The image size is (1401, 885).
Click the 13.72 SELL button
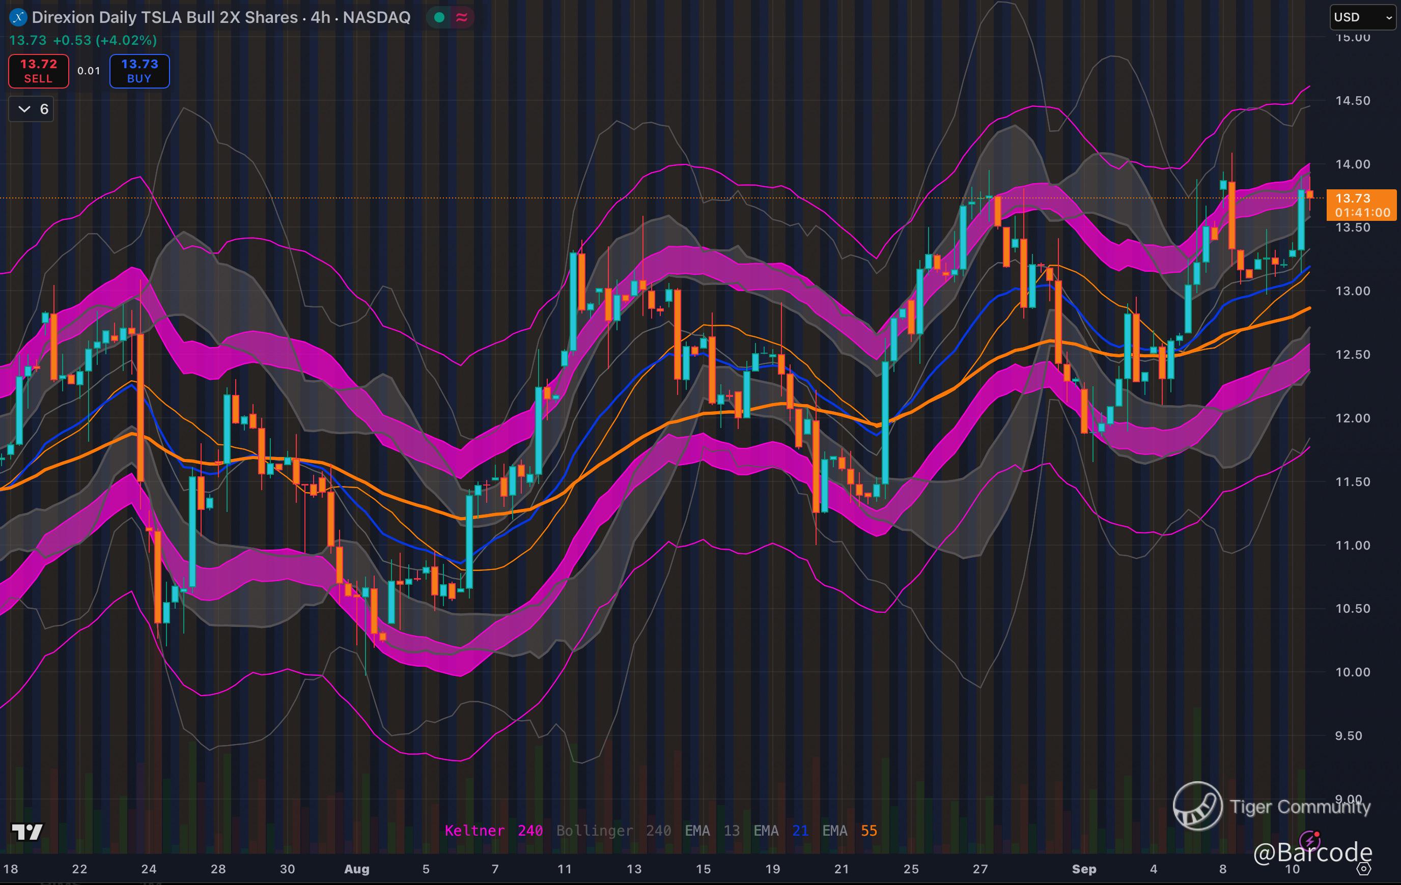[x=38, y=71]
